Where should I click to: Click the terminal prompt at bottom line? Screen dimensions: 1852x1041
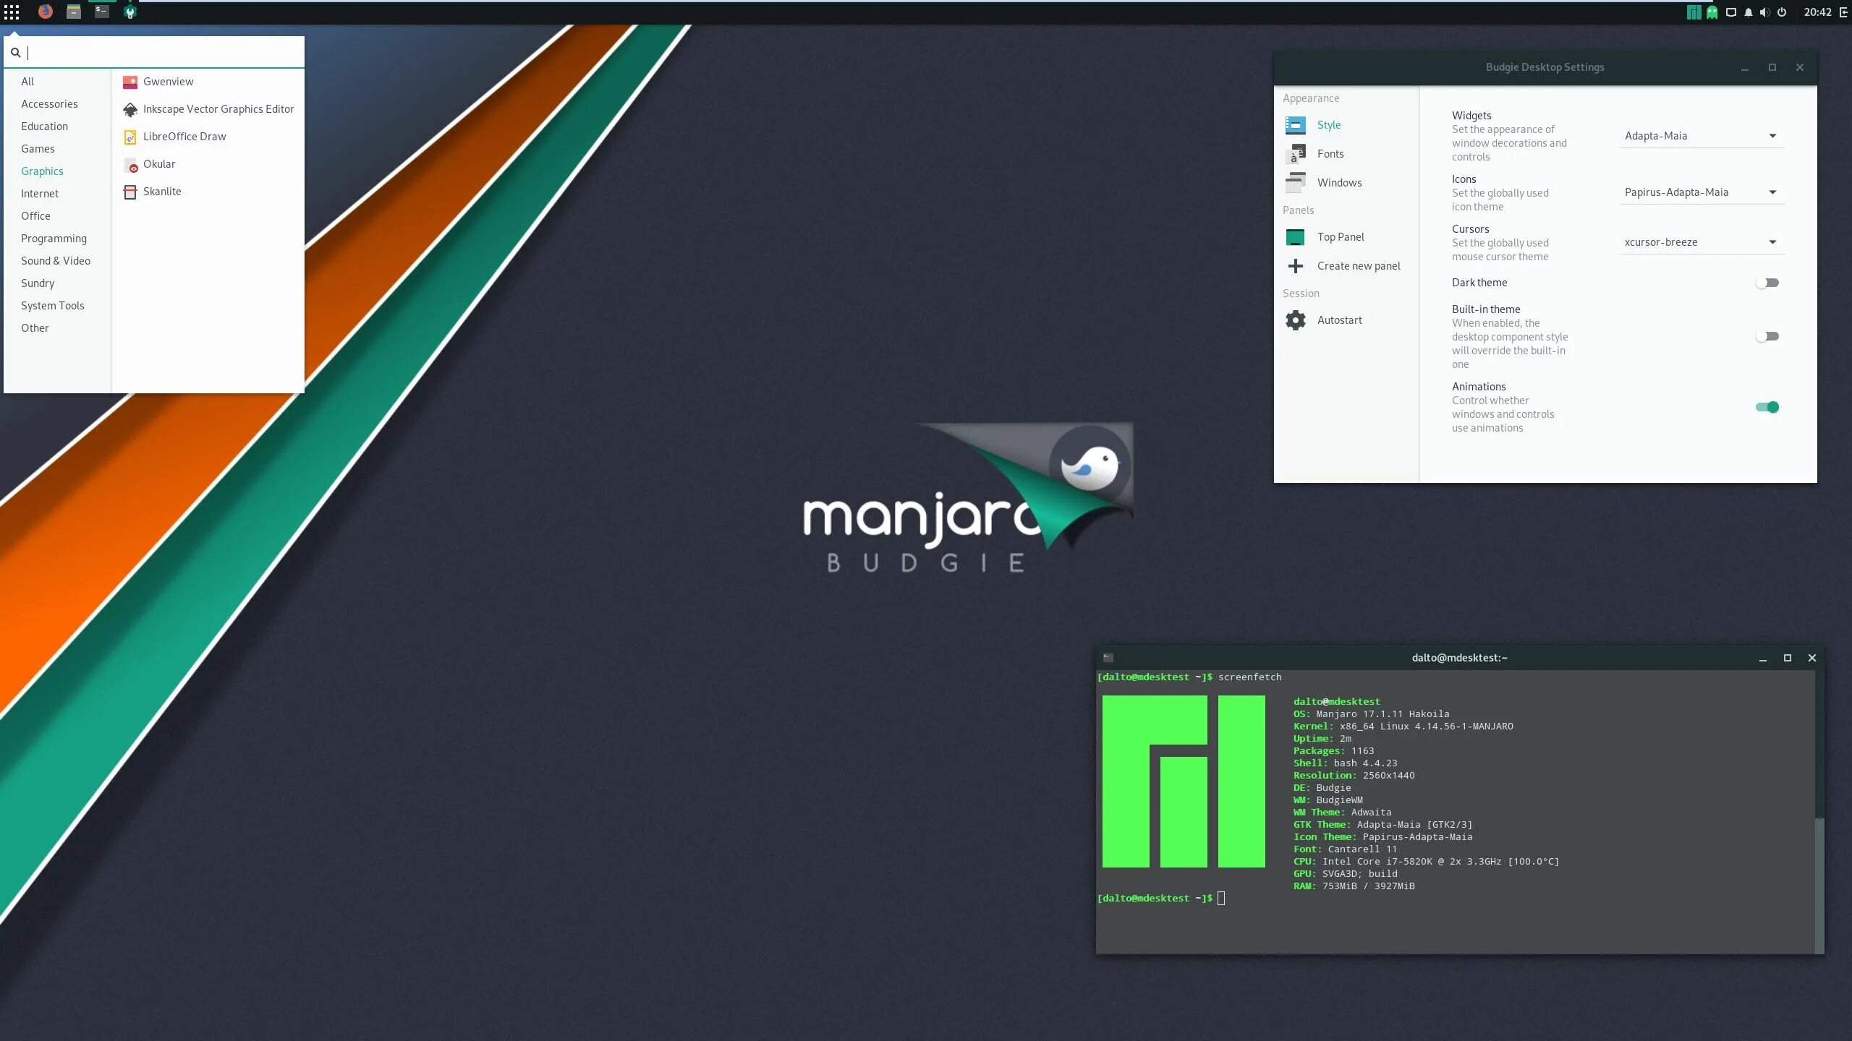pyautogui.click(x=1161, y=899)
